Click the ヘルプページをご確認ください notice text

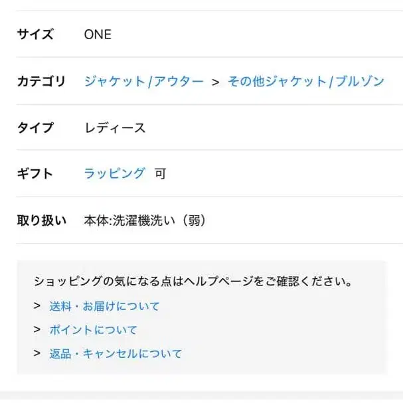193,282
